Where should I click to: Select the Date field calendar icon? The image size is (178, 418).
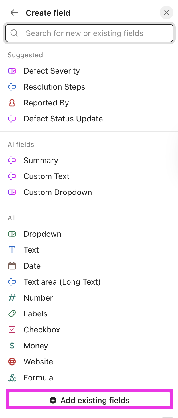(12, 266)
